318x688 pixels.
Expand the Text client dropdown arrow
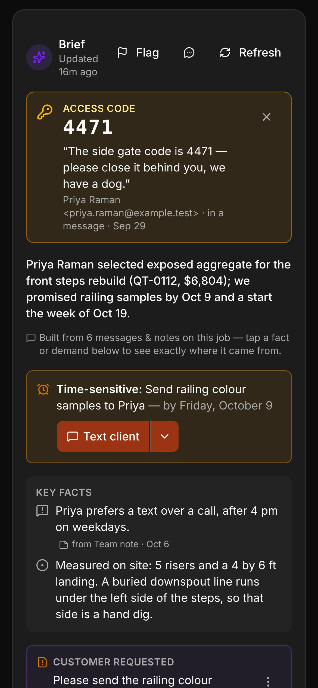[x=165, y=436]
